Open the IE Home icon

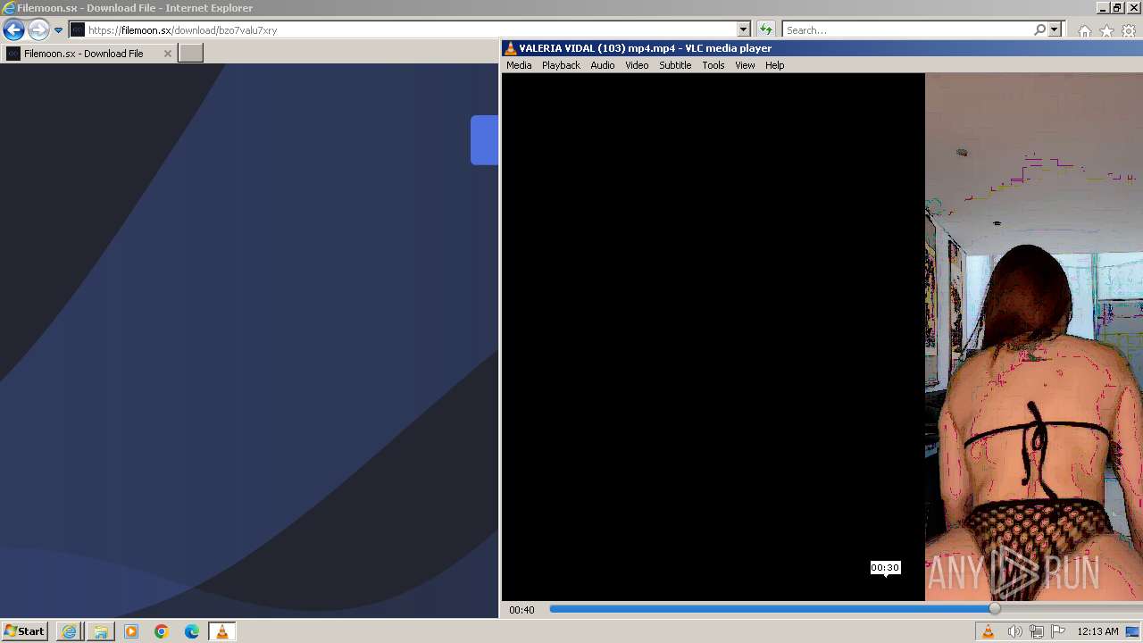[x=1084, y=30]
